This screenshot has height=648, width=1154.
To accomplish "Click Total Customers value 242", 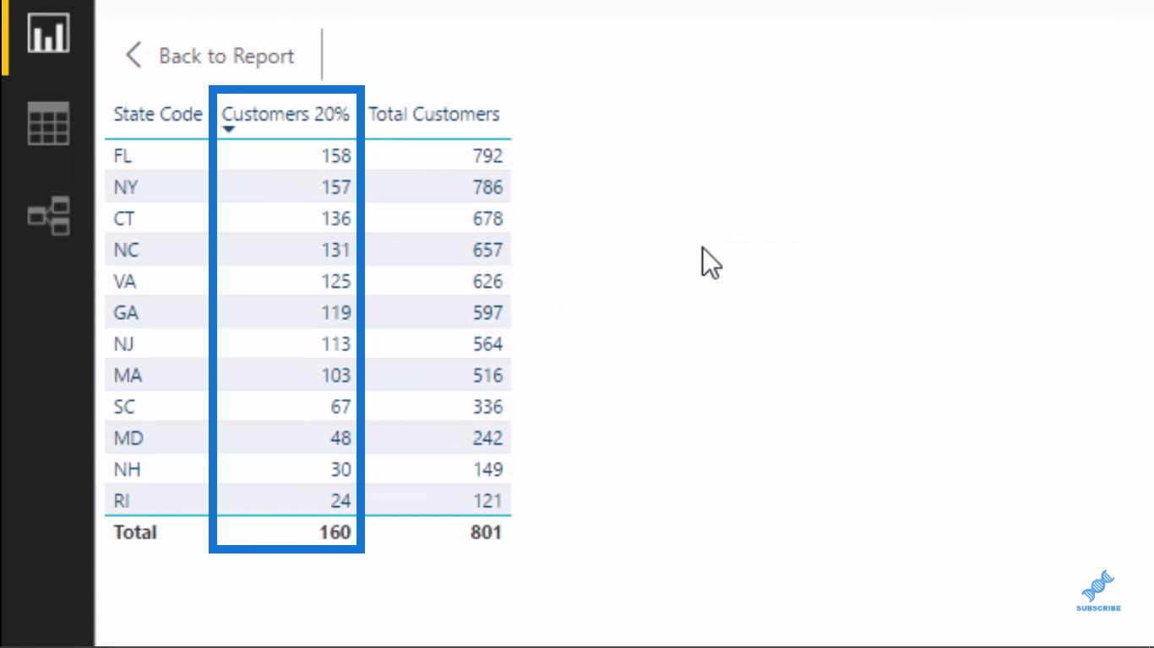I will 487,438.
